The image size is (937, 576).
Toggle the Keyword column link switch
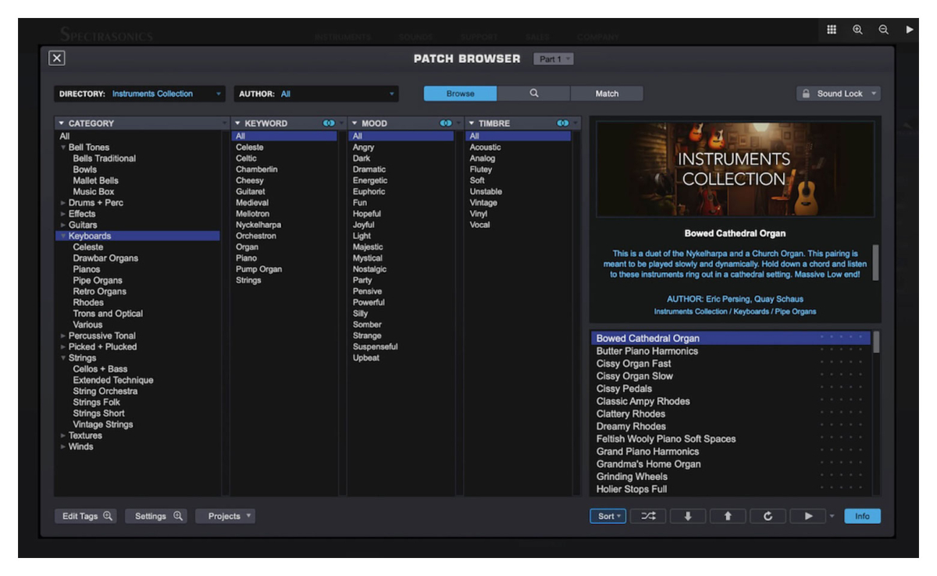[x=329, y=123]
